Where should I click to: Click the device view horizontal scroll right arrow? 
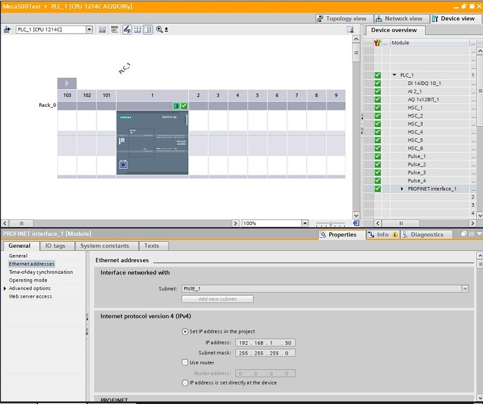235,223
